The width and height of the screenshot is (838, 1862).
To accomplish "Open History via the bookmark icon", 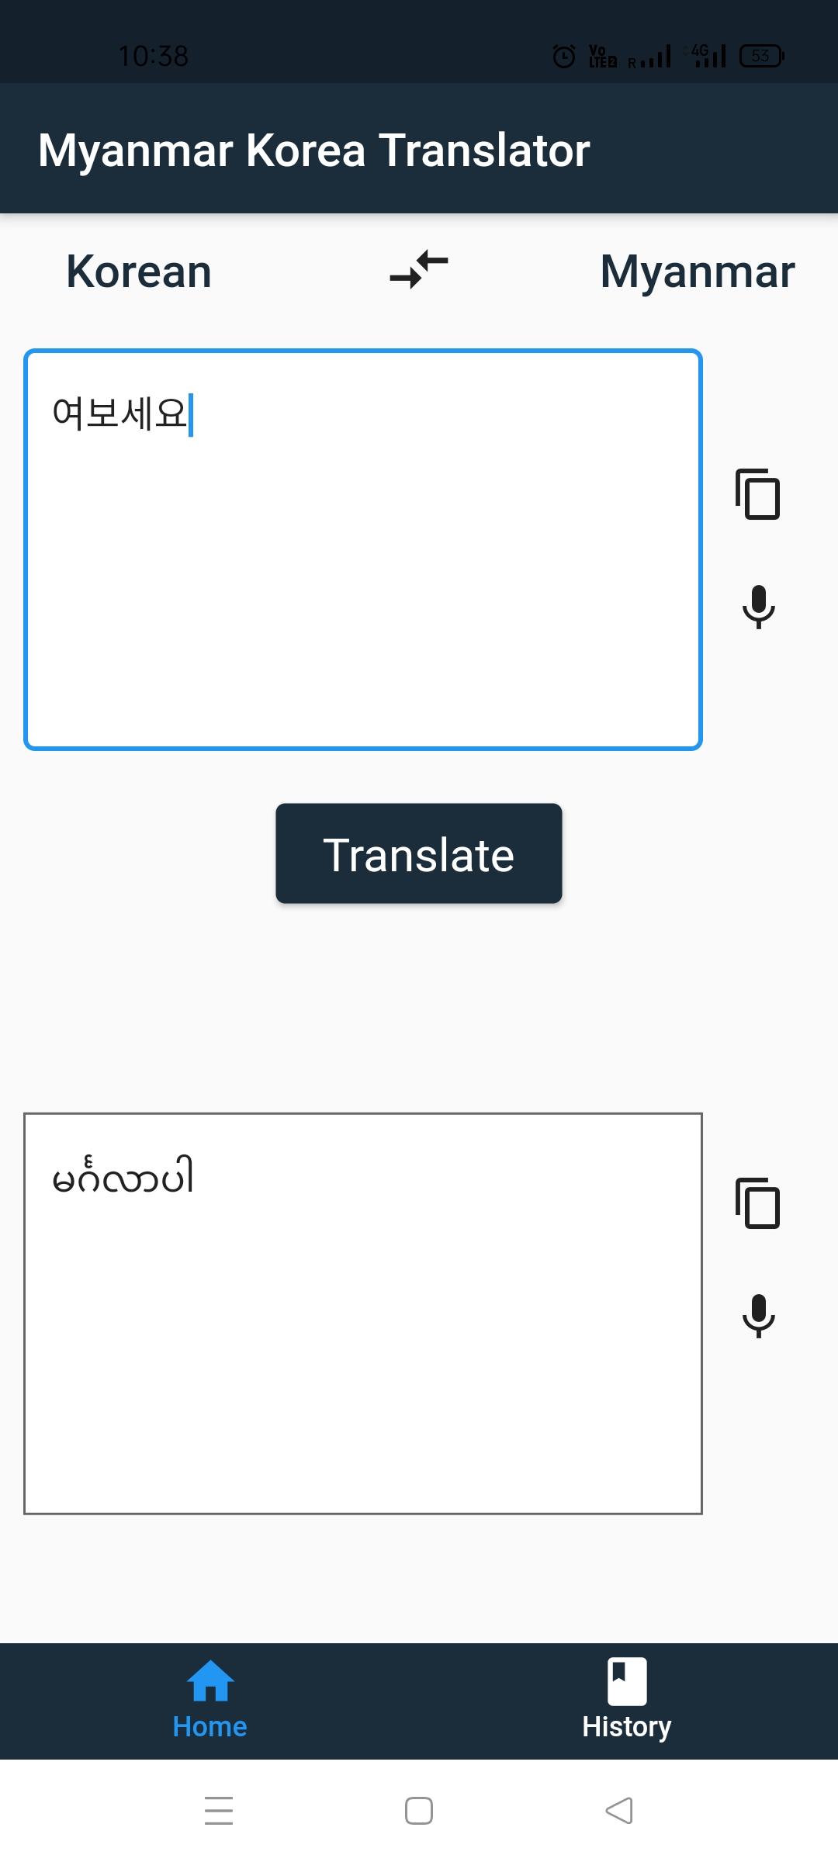I will pyautogui.click(x=628, y=1676).
